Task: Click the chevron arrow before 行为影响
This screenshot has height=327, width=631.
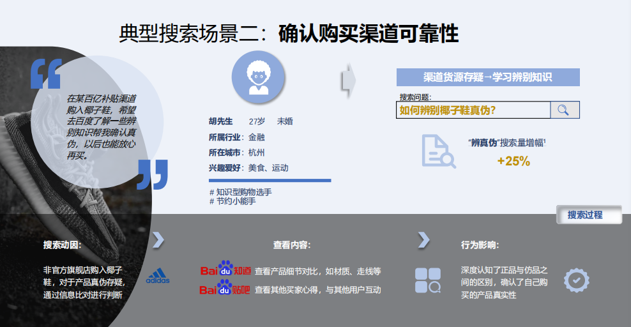Action: click(423, 240)
